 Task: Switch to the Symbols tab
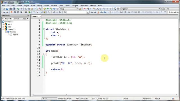pos(17,19)
